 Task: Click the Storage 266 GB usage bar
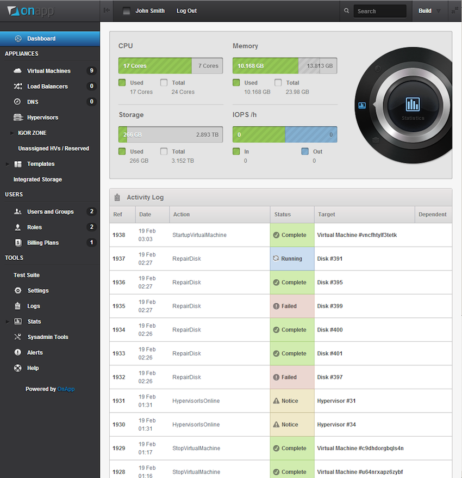(x=171, y=134)
